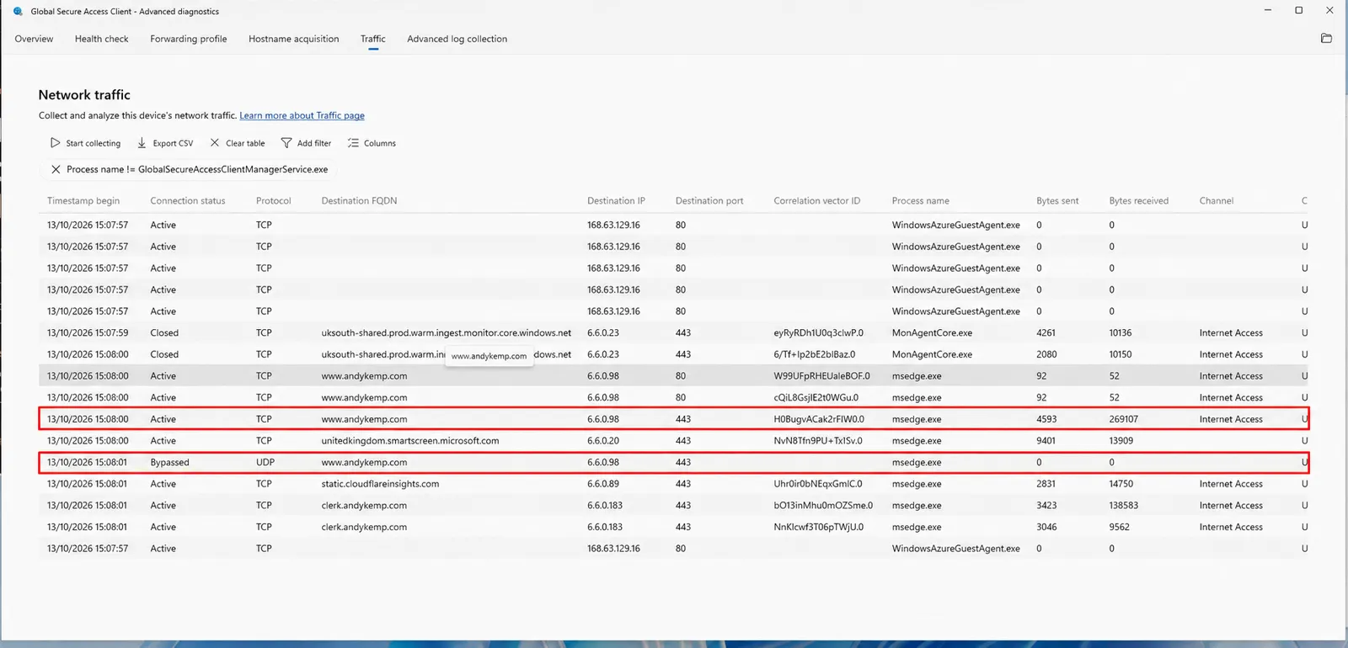The width and height of the screenshot is (1348, 648).
Task: Click the Destination IP column header
Action: pos(616,201)
